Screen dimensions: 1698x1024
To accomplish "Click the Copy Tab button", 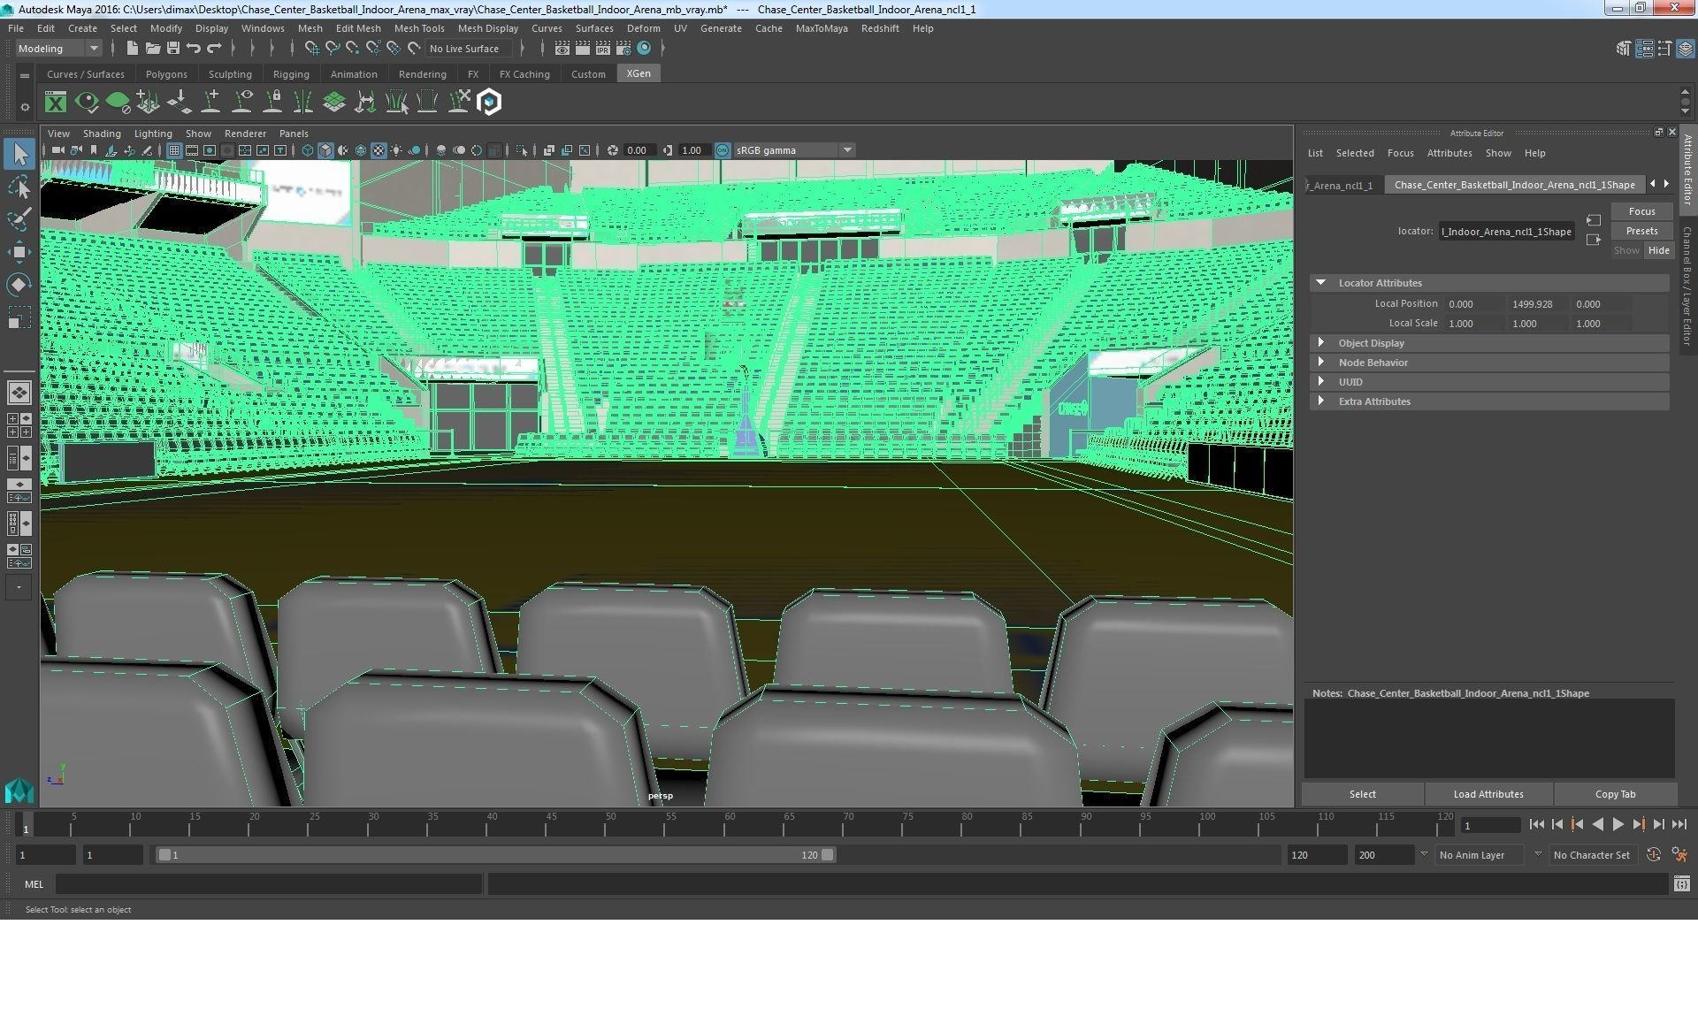I will [x=1615, y=794].
